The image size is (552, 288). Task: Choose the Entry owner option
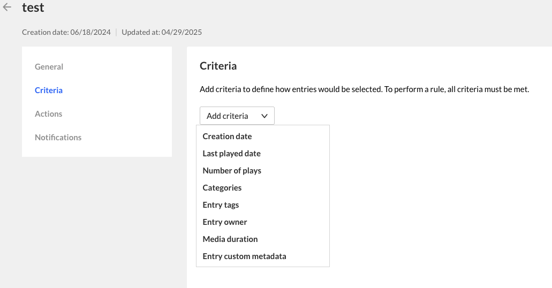coord(225,222)
